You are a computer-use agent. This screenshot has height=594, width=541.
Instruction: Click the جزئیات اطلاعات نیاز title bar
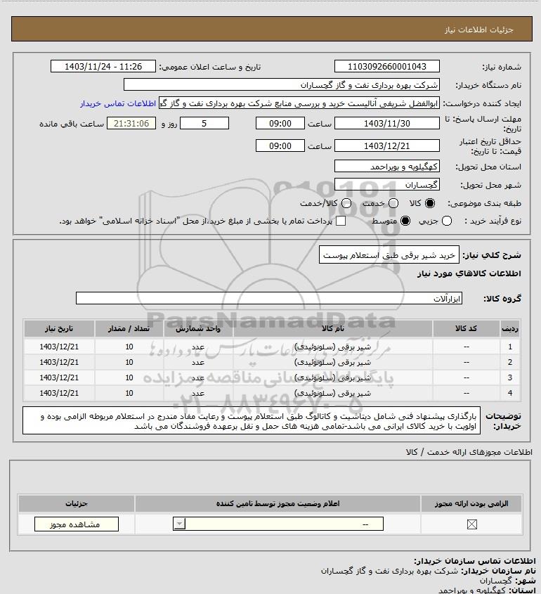tap(272, 29)
